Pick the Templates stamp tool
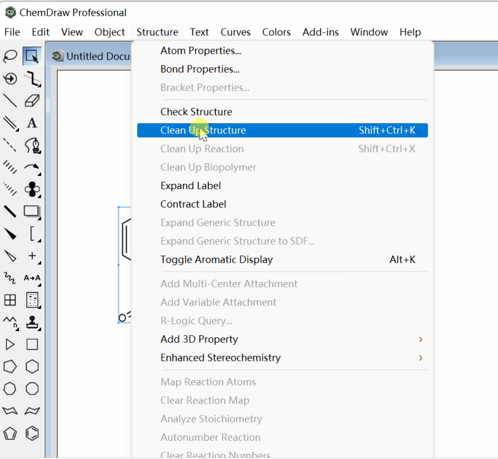 [32, 322]
